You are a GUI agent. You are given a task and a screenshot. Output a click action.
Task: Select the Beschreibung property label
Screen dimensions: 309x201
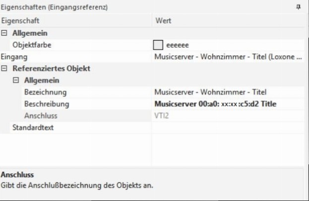pos(47,104)
